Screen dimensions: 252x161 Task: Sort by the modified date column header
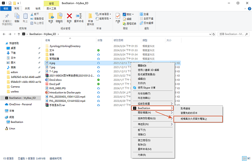click(126, 40)
